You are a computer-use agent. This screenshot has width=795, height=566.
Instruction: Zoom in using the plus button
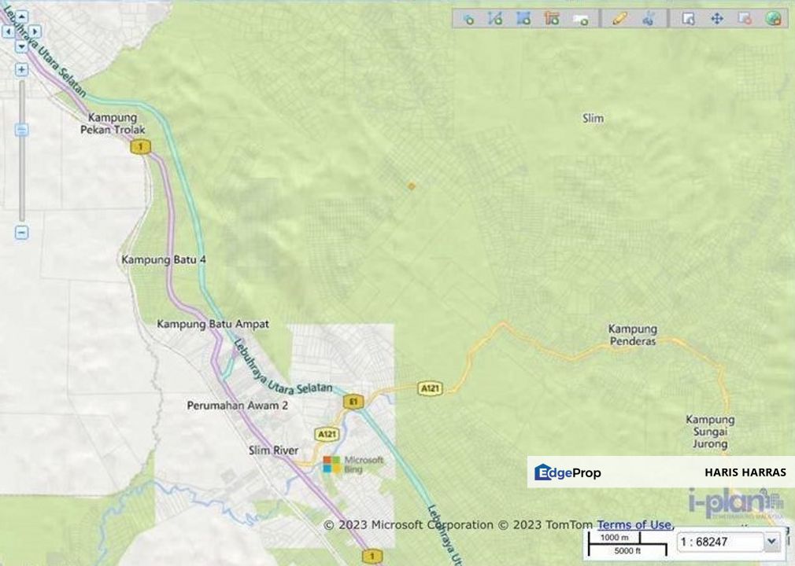coord(21,69)
